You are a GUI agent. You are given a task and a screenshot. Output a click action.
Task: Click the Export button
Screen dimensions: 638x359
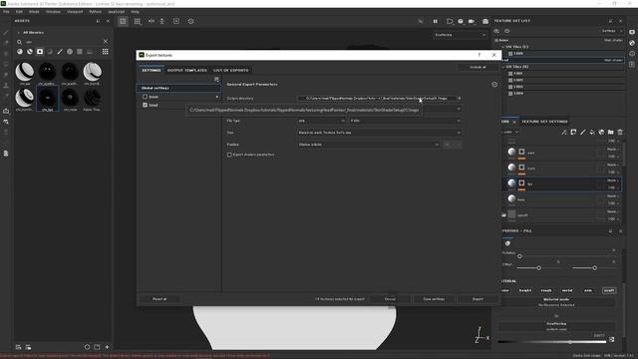pyautogui.click(x=478, y=299)
